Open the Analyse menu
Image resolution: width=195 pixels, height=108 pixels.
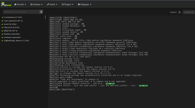[36, 4]
